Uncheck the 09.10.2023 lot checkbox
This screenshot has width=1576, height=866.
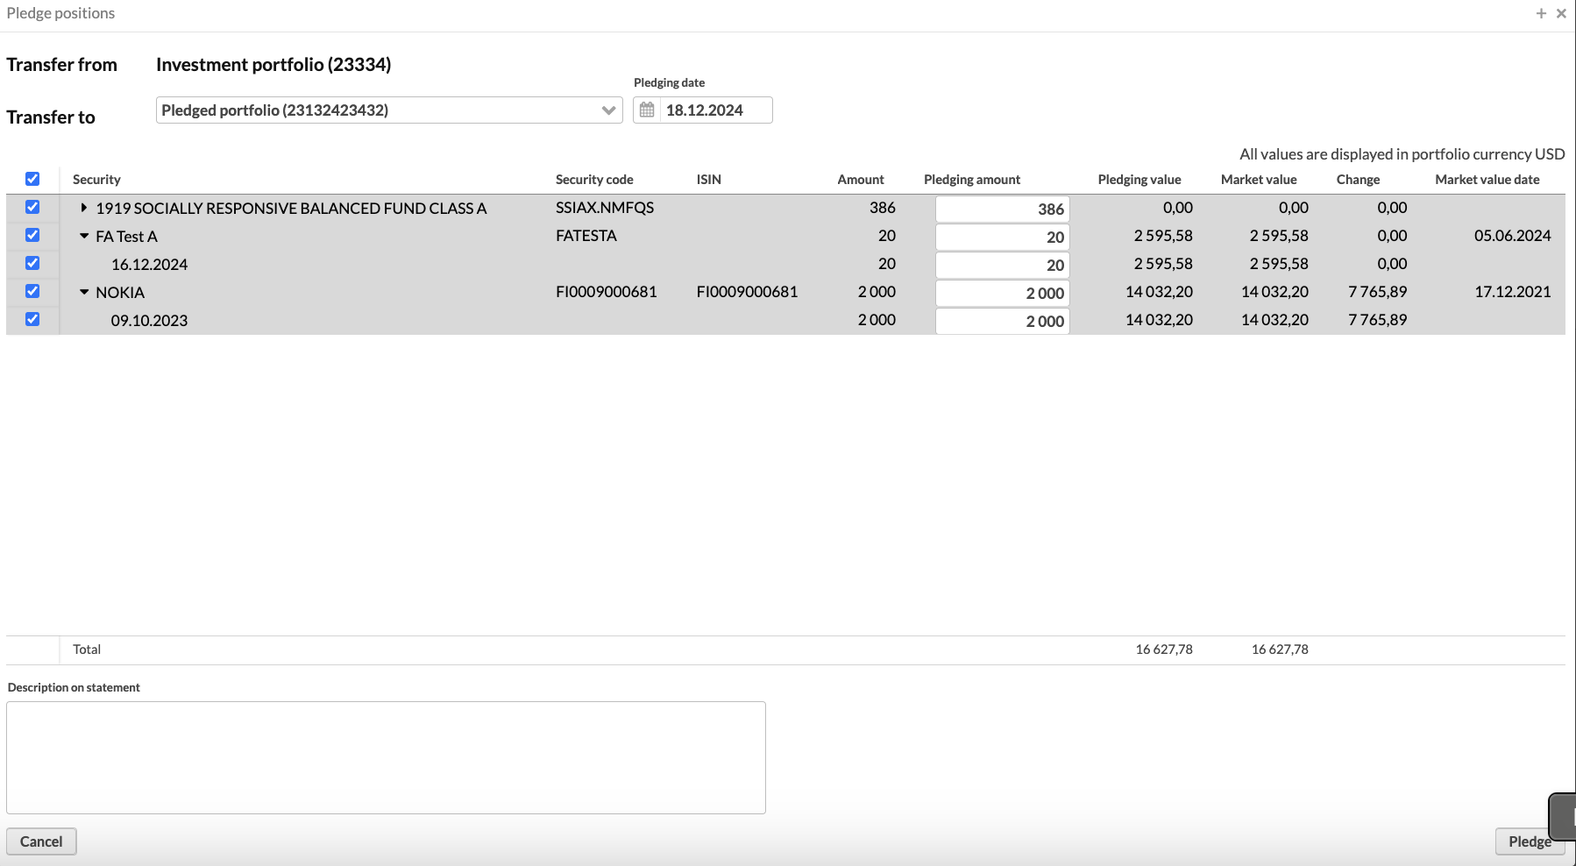[x=32, y=319]
